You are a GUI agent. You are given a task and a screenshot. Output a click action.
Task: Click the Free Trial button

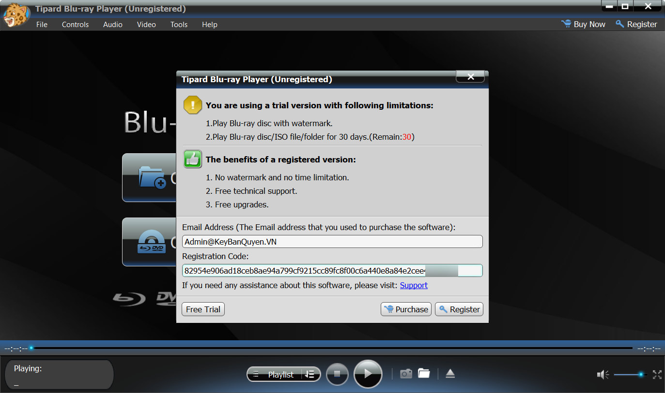coord(203,309)
